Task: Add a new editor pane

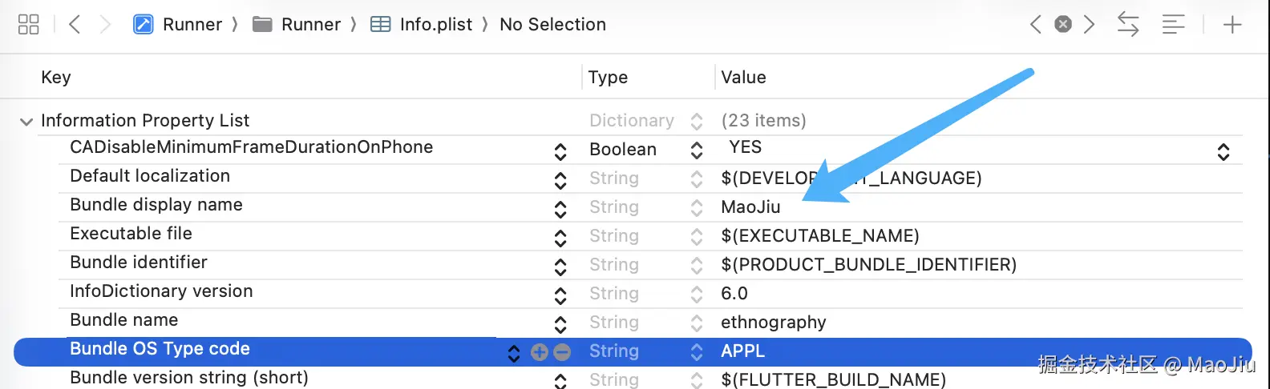Action: tap(1232, 25)
